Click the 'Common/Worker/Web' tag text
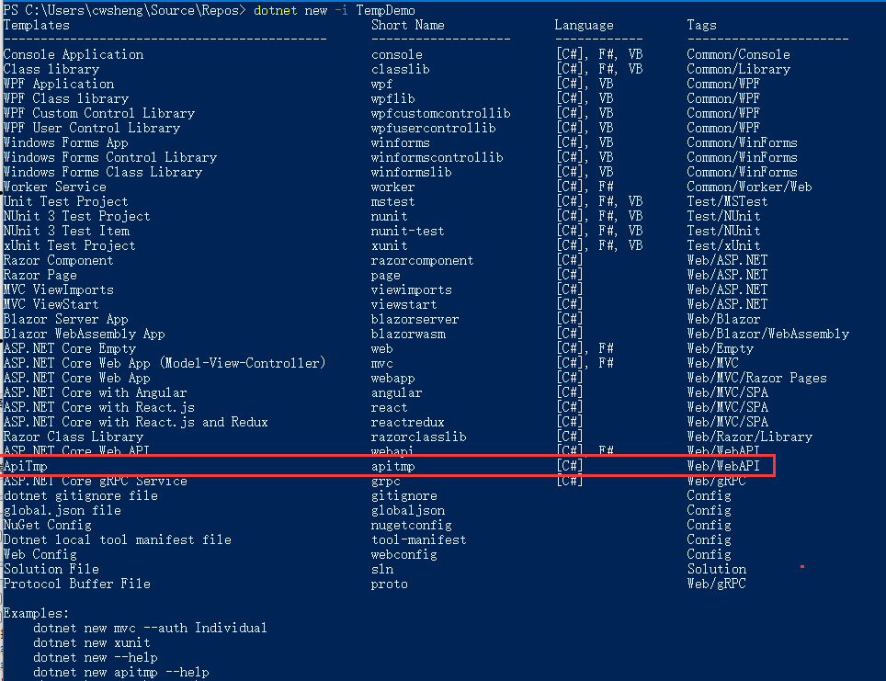The width and height of the screenshot is (886, 681). coord(749,187)
